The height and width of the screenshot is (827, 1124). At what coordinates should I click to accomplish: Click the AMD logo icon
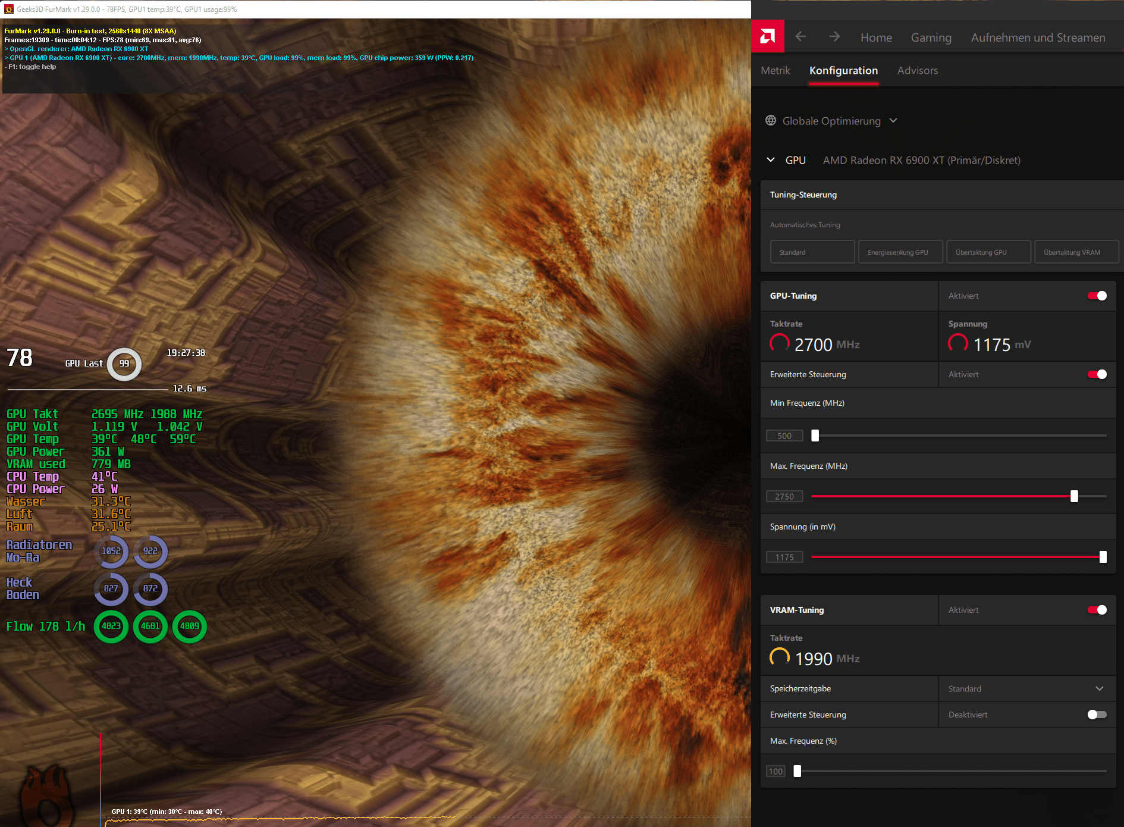(768, 36)
